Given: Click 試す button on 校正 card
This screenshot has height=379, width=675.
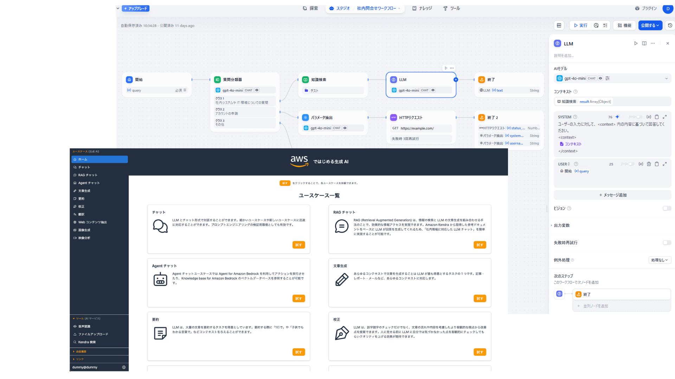Looking at the screenshot, I should pyautogui.click(x=480, y=352).
